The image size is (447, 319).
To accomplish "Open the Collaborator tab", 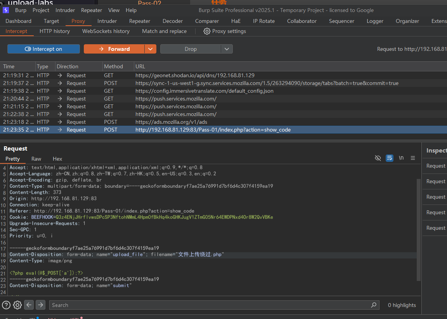I will pos(301,21).
